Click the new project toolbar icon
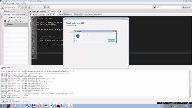The width and height of the screenshot is (192, 108). coord(19,7)
